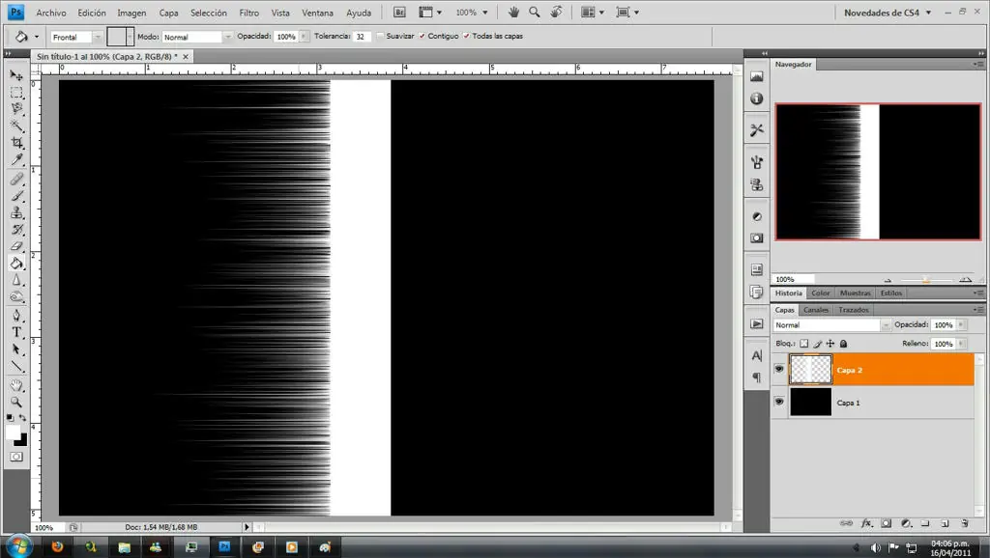Toggle the Contiguo checkbox

pyautogui.click(x=422, y=36)
